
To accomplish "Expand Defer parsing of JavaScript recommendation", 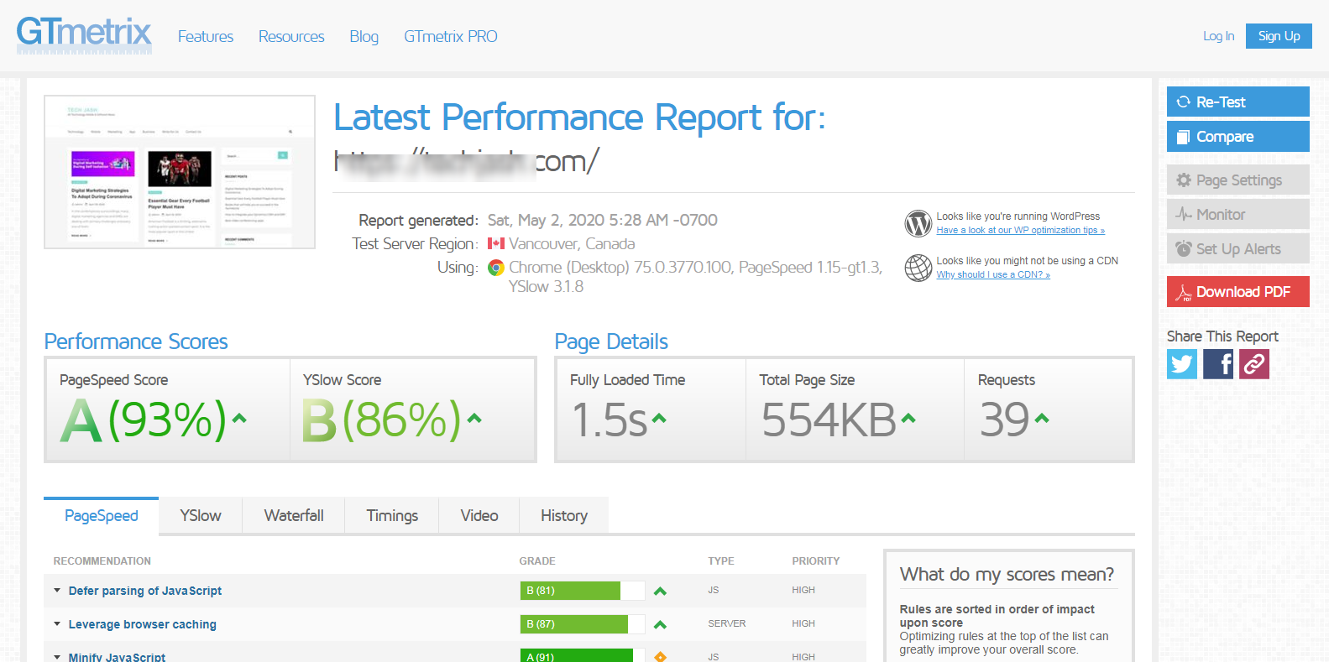I will point(144,591).
